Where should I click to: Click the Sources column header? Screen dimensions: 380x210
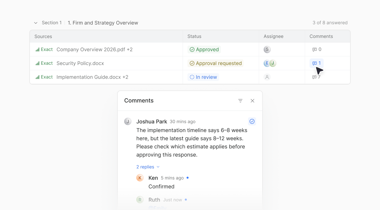pos(43,36)
